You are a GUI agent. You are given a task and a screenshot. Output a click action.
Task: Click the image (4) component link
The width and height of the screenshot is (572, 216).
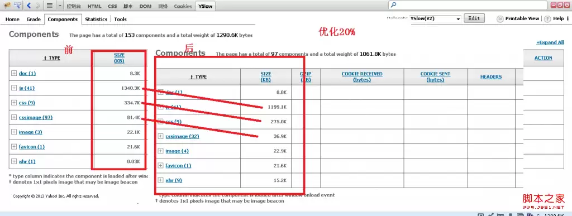pyautogui.click(x=177, y=151)
